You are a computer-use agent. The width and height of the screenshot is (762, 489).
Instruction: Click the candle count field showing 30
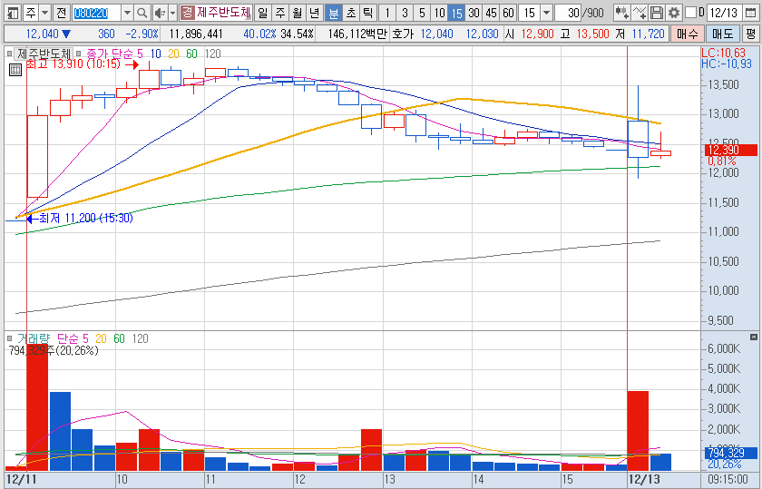(569, 13)
